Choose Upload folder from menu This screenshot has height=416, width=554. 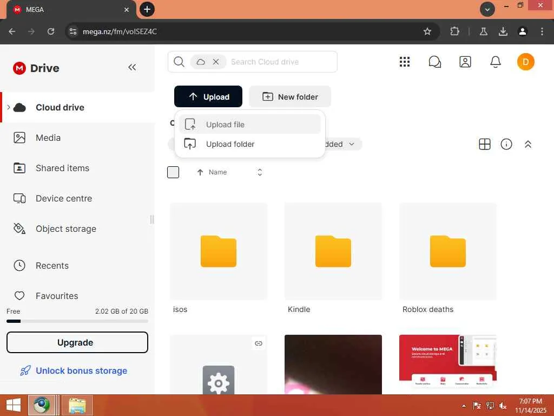pyautogui.click(x=249, y=144)
